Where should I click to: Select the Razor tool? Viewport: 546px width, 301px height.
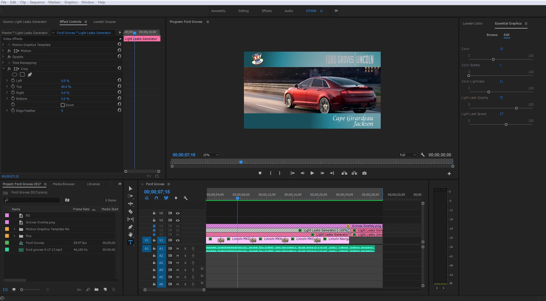(x=131, y=211)
